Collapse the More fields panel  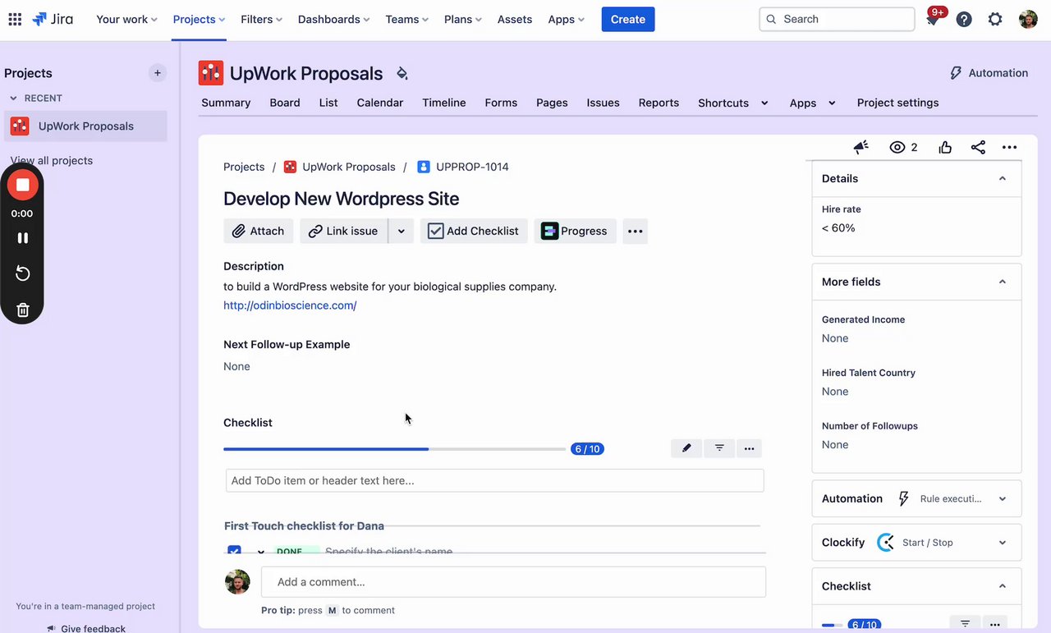(x=1003, y=282)
